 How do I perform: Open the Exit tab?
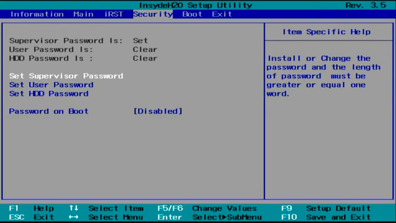[x=222, y=14]
